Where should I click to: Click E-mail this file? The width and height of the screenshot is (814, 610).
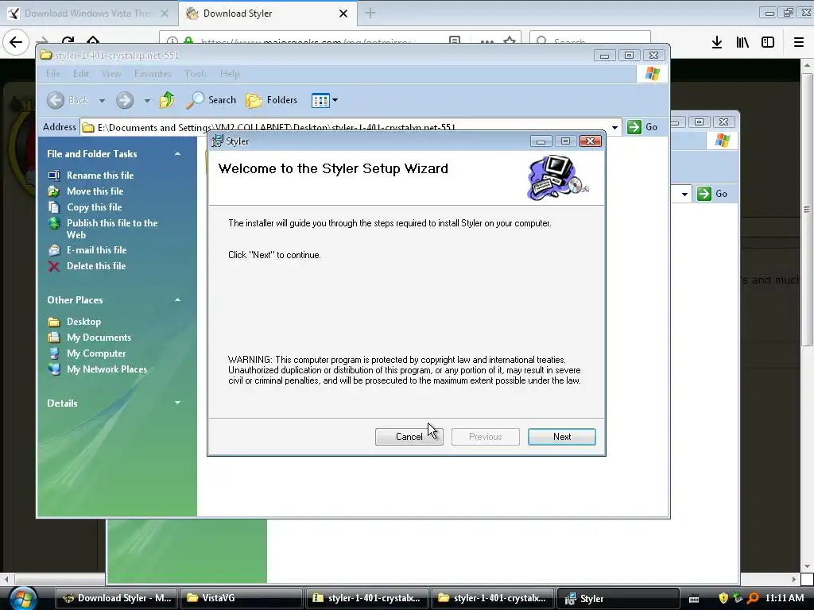(96, 250)
